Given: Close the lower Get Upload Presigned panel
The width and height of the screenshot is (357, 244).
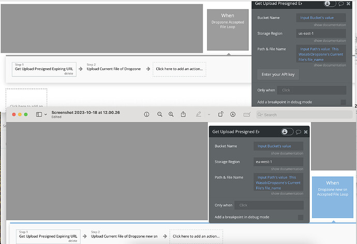Looking at the screenshot, I should pos(306,132).
